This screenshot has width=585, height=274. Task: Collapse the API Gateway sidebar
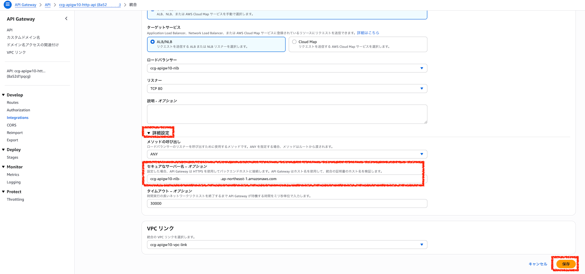point(66,19)
